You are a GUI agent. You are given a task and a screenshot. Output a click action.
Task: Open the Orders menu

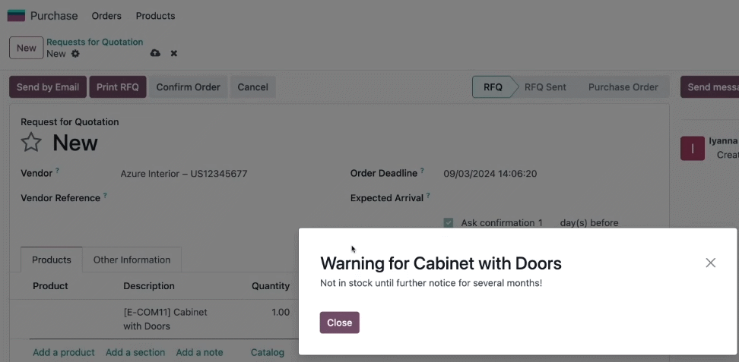coord(106,16)
